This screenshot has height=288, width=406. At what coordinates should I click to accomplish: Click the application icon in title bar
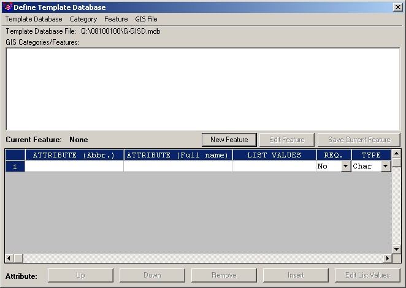click(x=9, y=7)
